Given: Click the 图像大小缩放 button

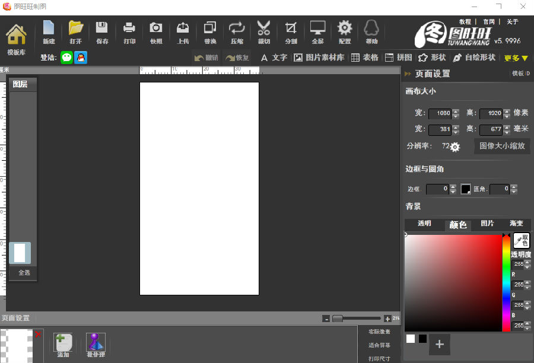Looking at the screenshot, I should [502, 146].
